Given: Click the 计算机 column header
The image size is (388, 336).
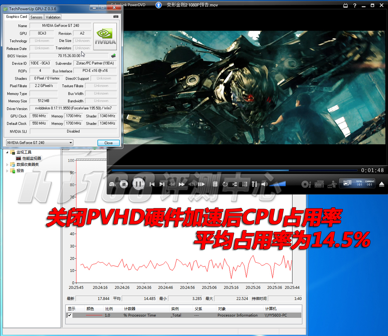Looking at the screenshot, I should coord(283,309).
